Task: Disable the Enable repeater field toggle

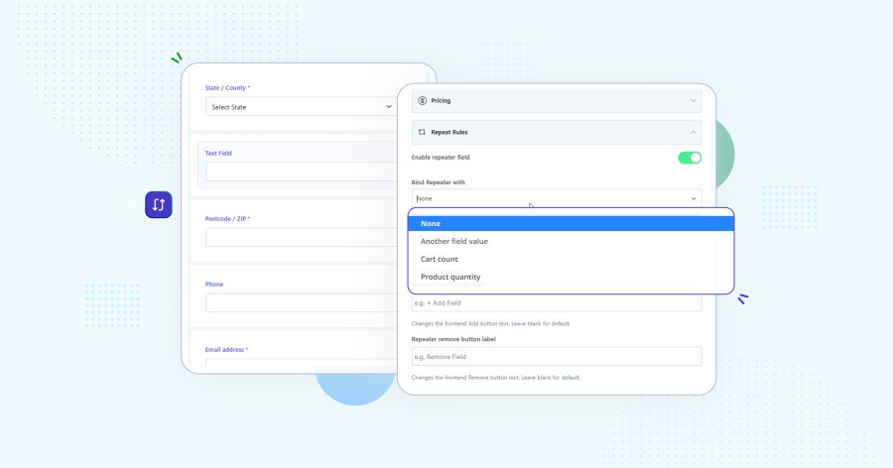Action: pyautogui.click(x=690, y=158)
